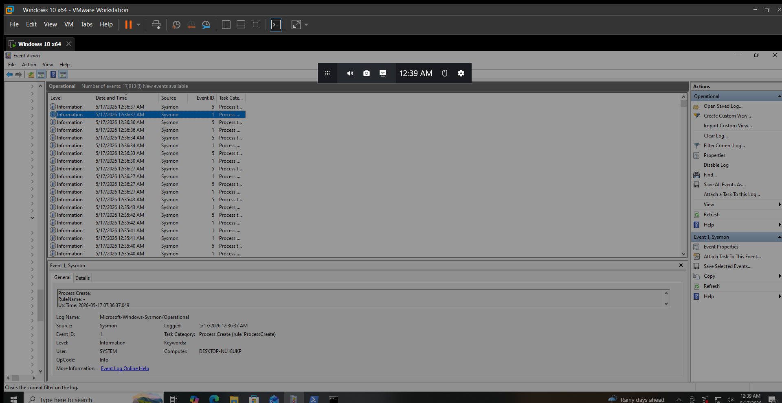Screen dimensions: 782x403
Task: Click the stretch guest display icon
Action: 296,25
